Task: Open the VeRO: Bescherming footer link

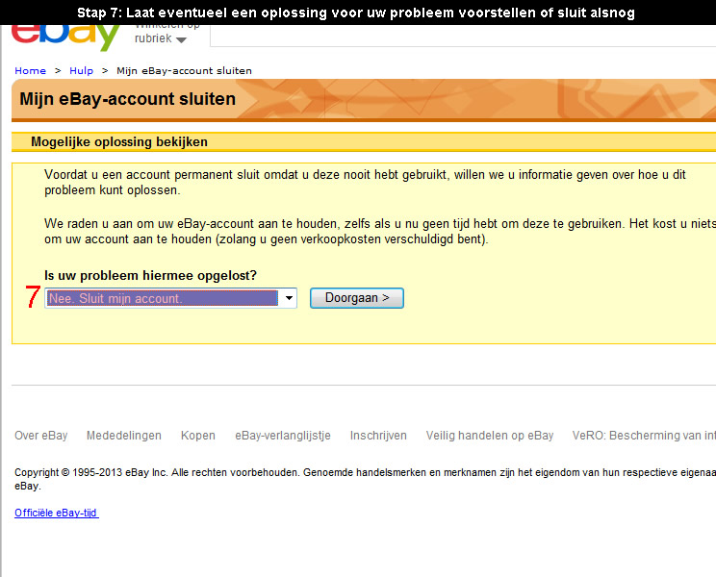Action: coord(644,436)
